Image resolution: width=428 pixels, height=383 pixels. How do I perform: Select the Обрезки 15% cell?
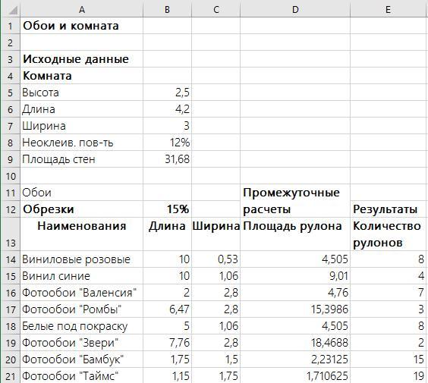coord(167,209)
